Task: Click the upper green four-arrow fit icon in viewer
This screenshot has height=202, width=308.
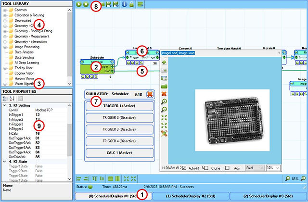Action: point(164,117)
